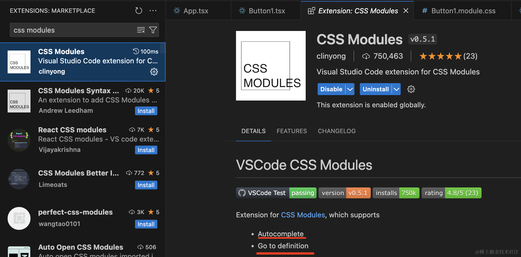
Task: Open the DETAILS tab
Action: [253, 131]
